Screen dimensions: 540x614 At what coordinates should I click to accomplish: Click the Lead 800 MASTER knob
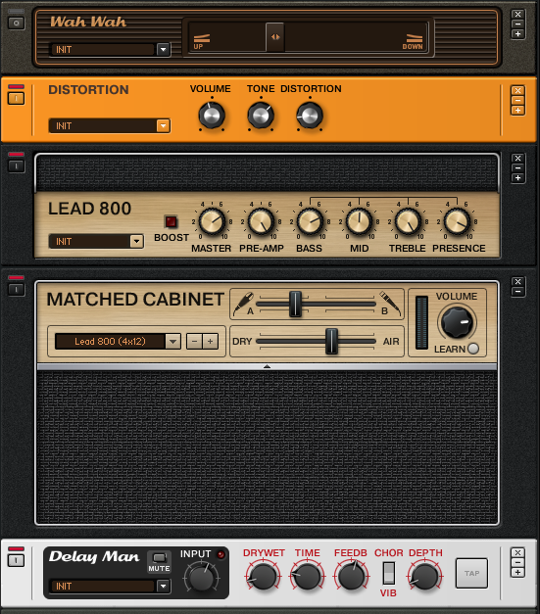tap(212, 221)
